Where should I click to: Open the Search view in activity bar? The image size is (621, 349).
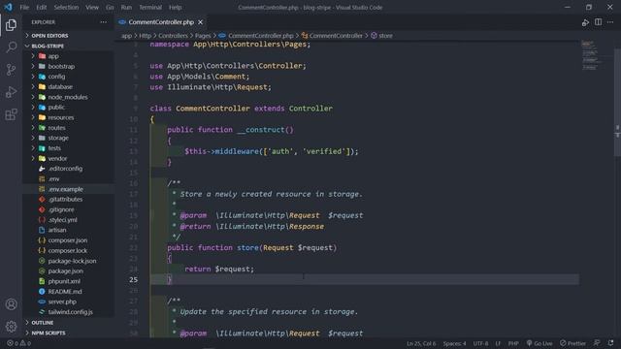11,48
